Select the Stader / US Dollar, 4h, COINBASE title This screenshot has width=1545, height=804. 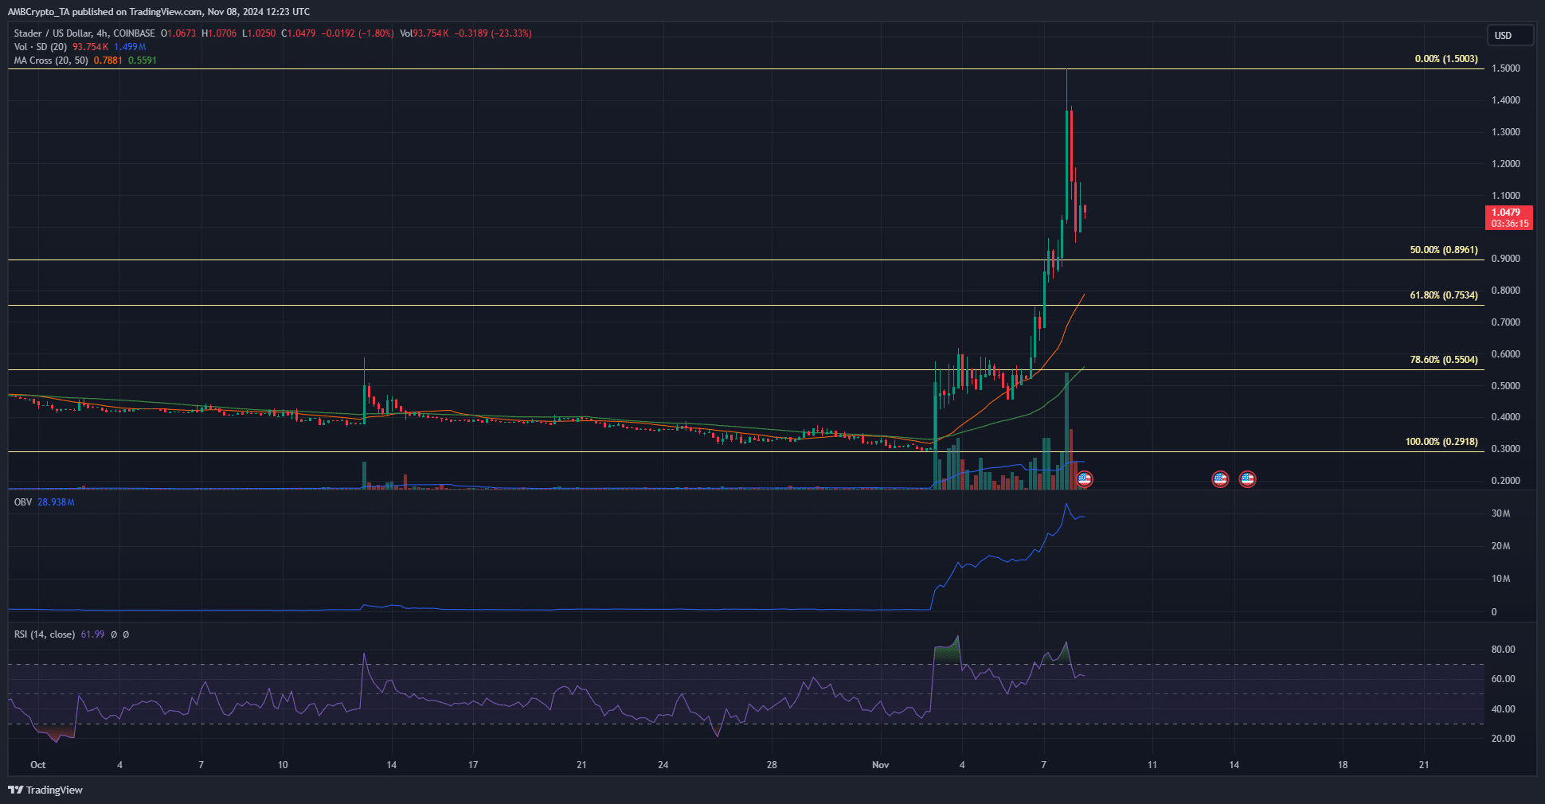(84, 33)
